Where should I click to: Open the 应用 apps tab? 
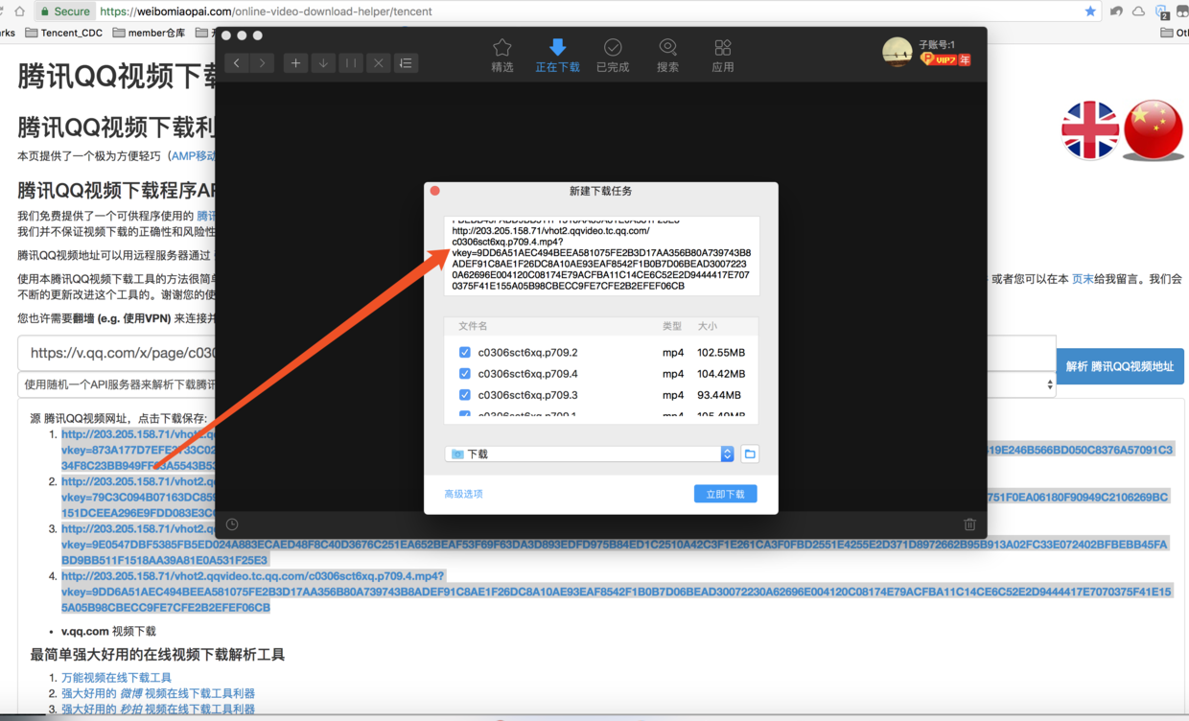[x=723, y=56]
